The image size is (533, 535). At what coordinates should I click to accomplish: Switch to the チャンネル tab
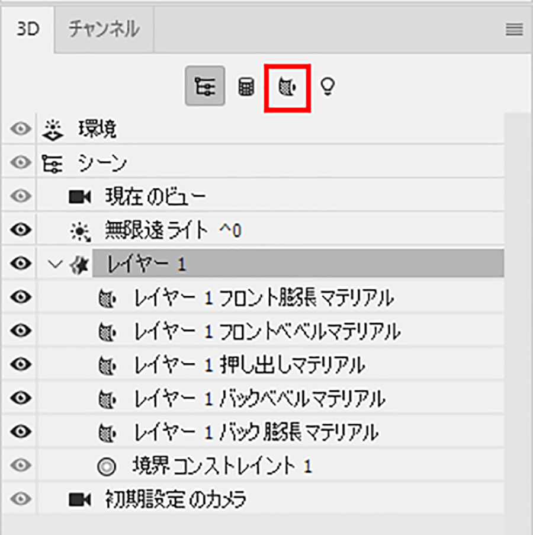(104, 28)
